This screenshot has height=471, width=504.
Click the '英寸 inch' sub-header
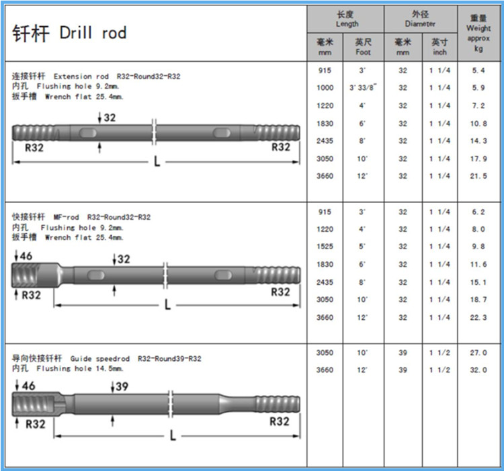tap(439, 47)
